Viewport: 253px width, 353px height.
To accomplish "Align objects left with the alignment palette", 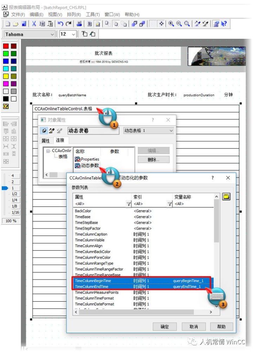I will [6, 124].
